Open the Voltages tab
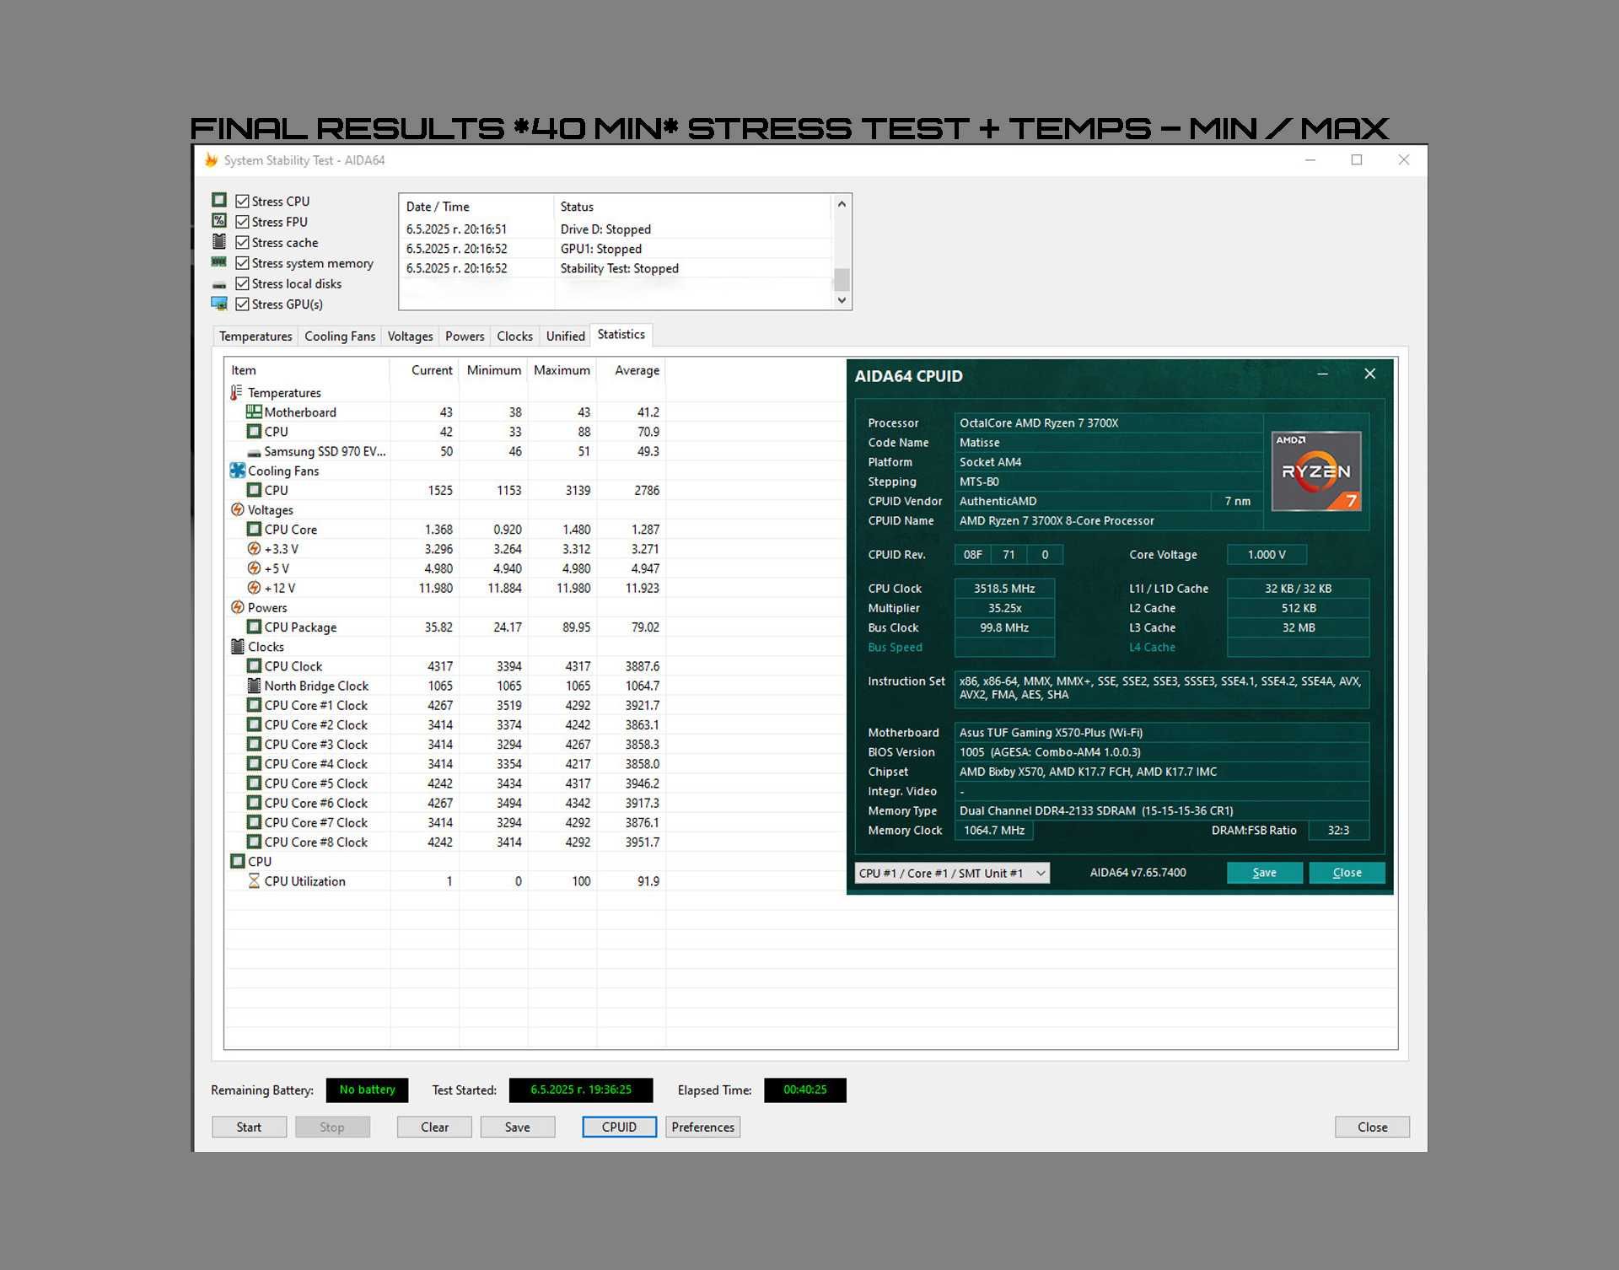Image resolution: width=1619 pixels, height=1270 pixels. click(x=410, y=336)
